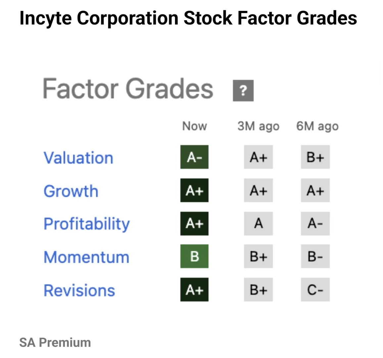Screen dimensions: 383x358
Task: Open the Momentum factor link
Action: [86, 257]
